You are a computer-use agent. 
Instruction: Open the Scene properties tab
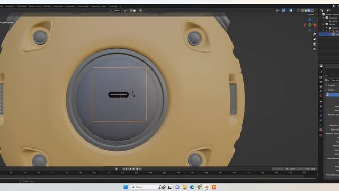click(321, 91)
